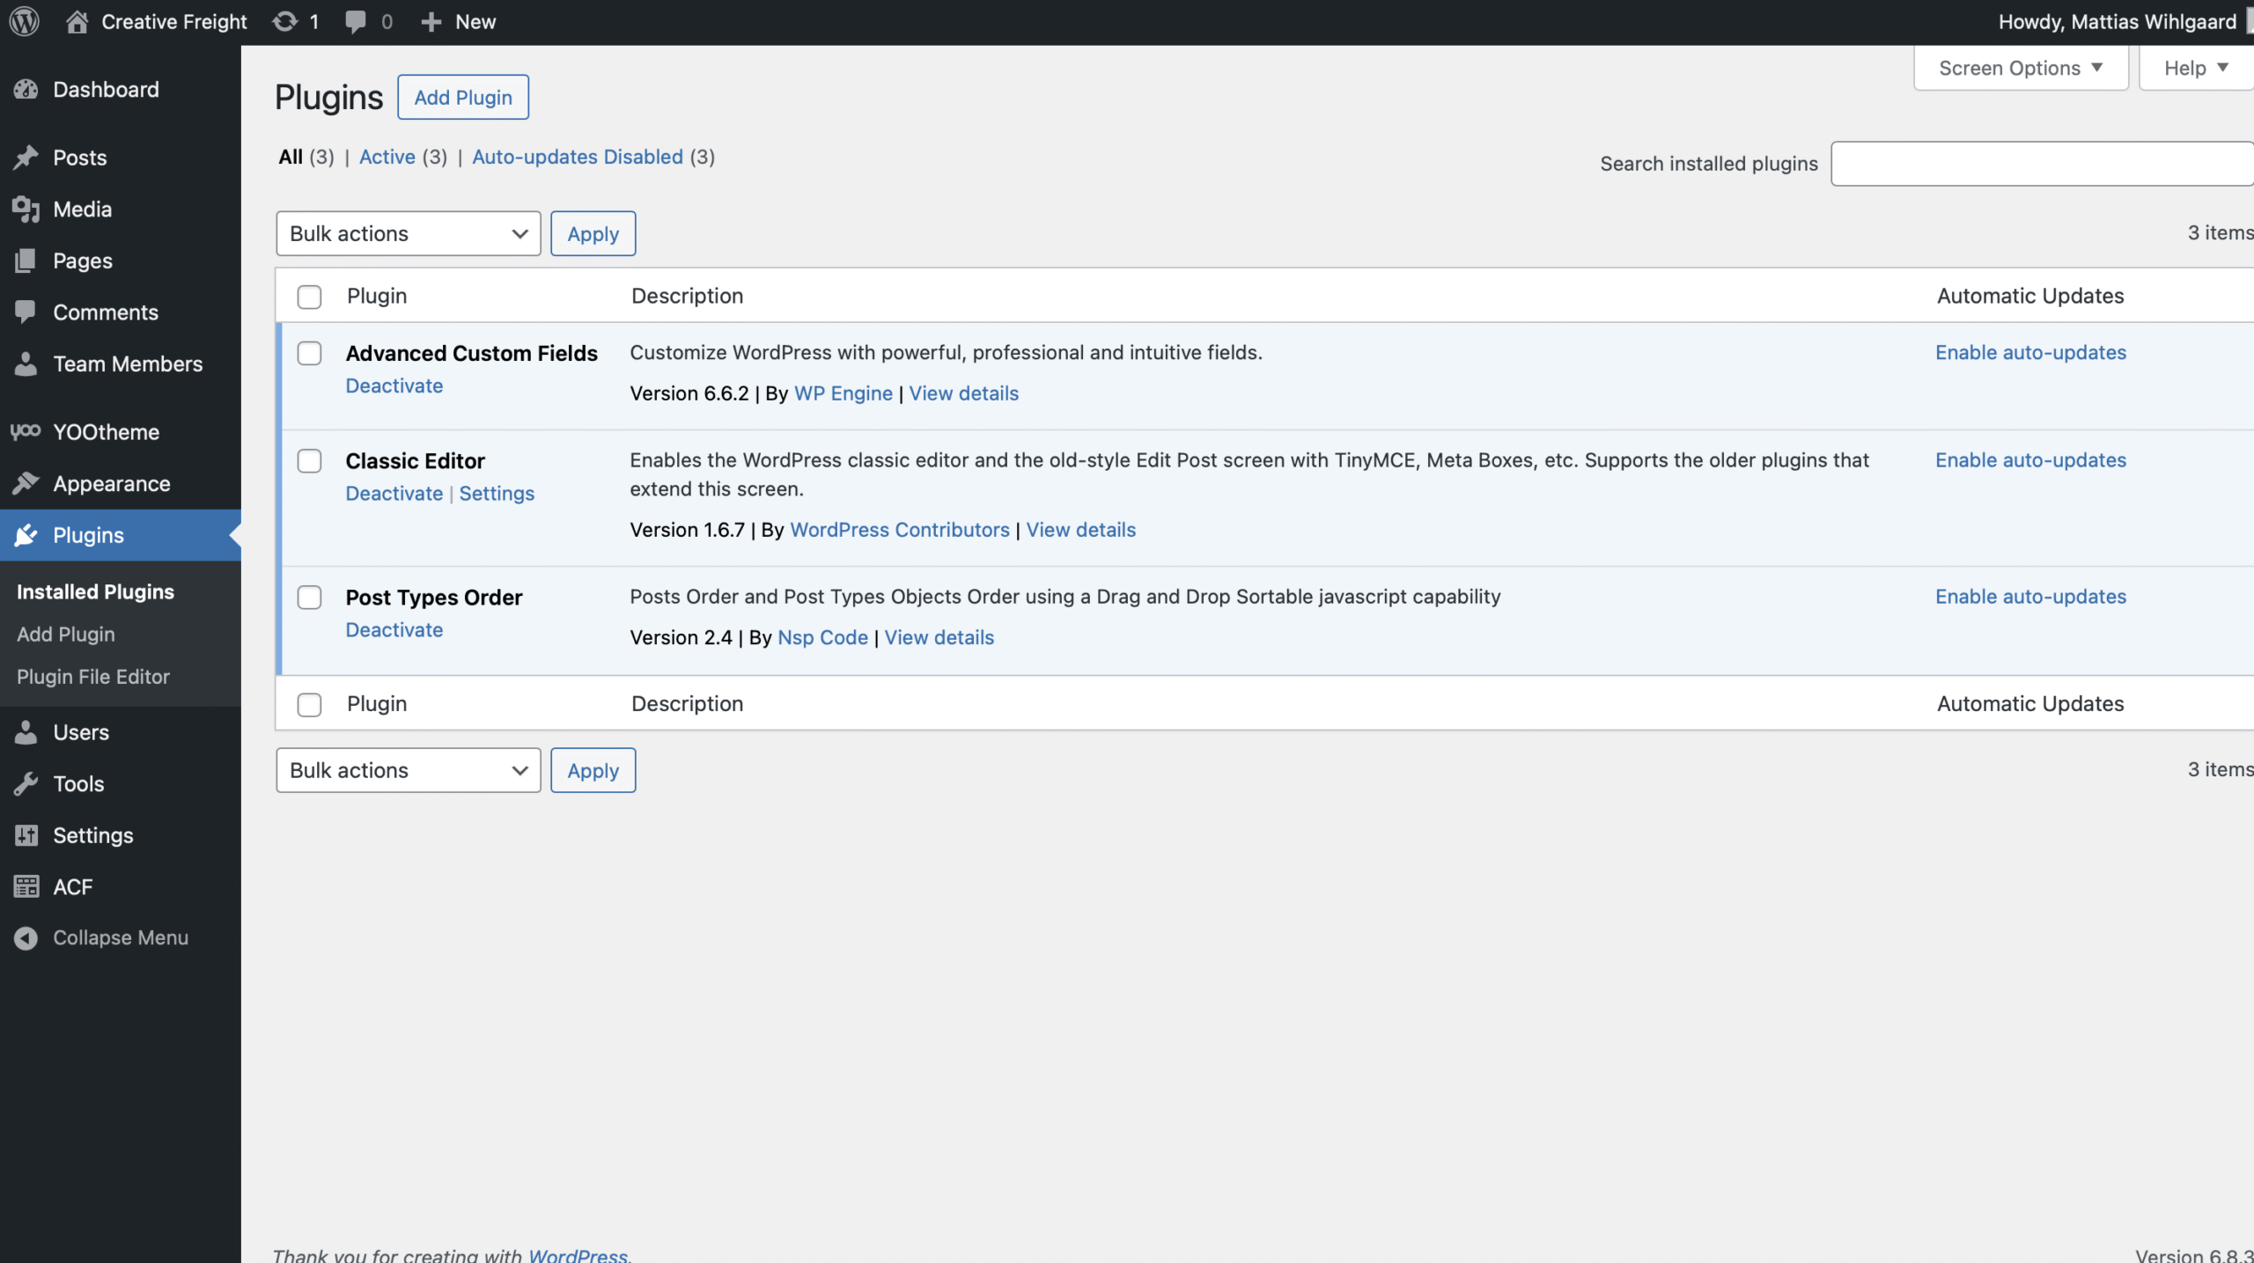2254x1263 pixels.
Task: Open the ACF sidebar icon
Action: click(x=26, y=887)
